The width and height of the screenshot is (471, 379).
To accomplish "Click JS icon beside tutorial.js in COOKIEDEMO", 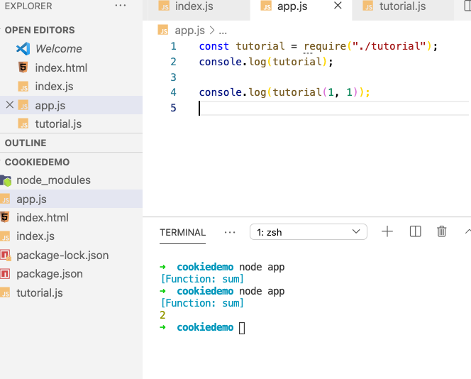I will (x=5, y=292).
